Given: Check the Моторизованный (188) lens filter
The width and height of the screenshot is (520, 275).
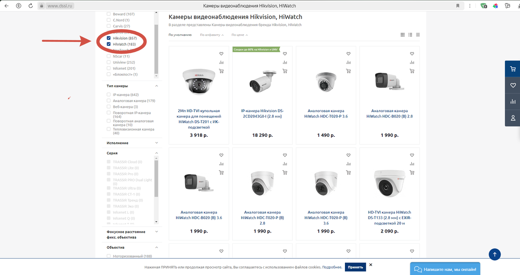Looking at the screenshot, I should pyautogui.click(x=109, y=256).
